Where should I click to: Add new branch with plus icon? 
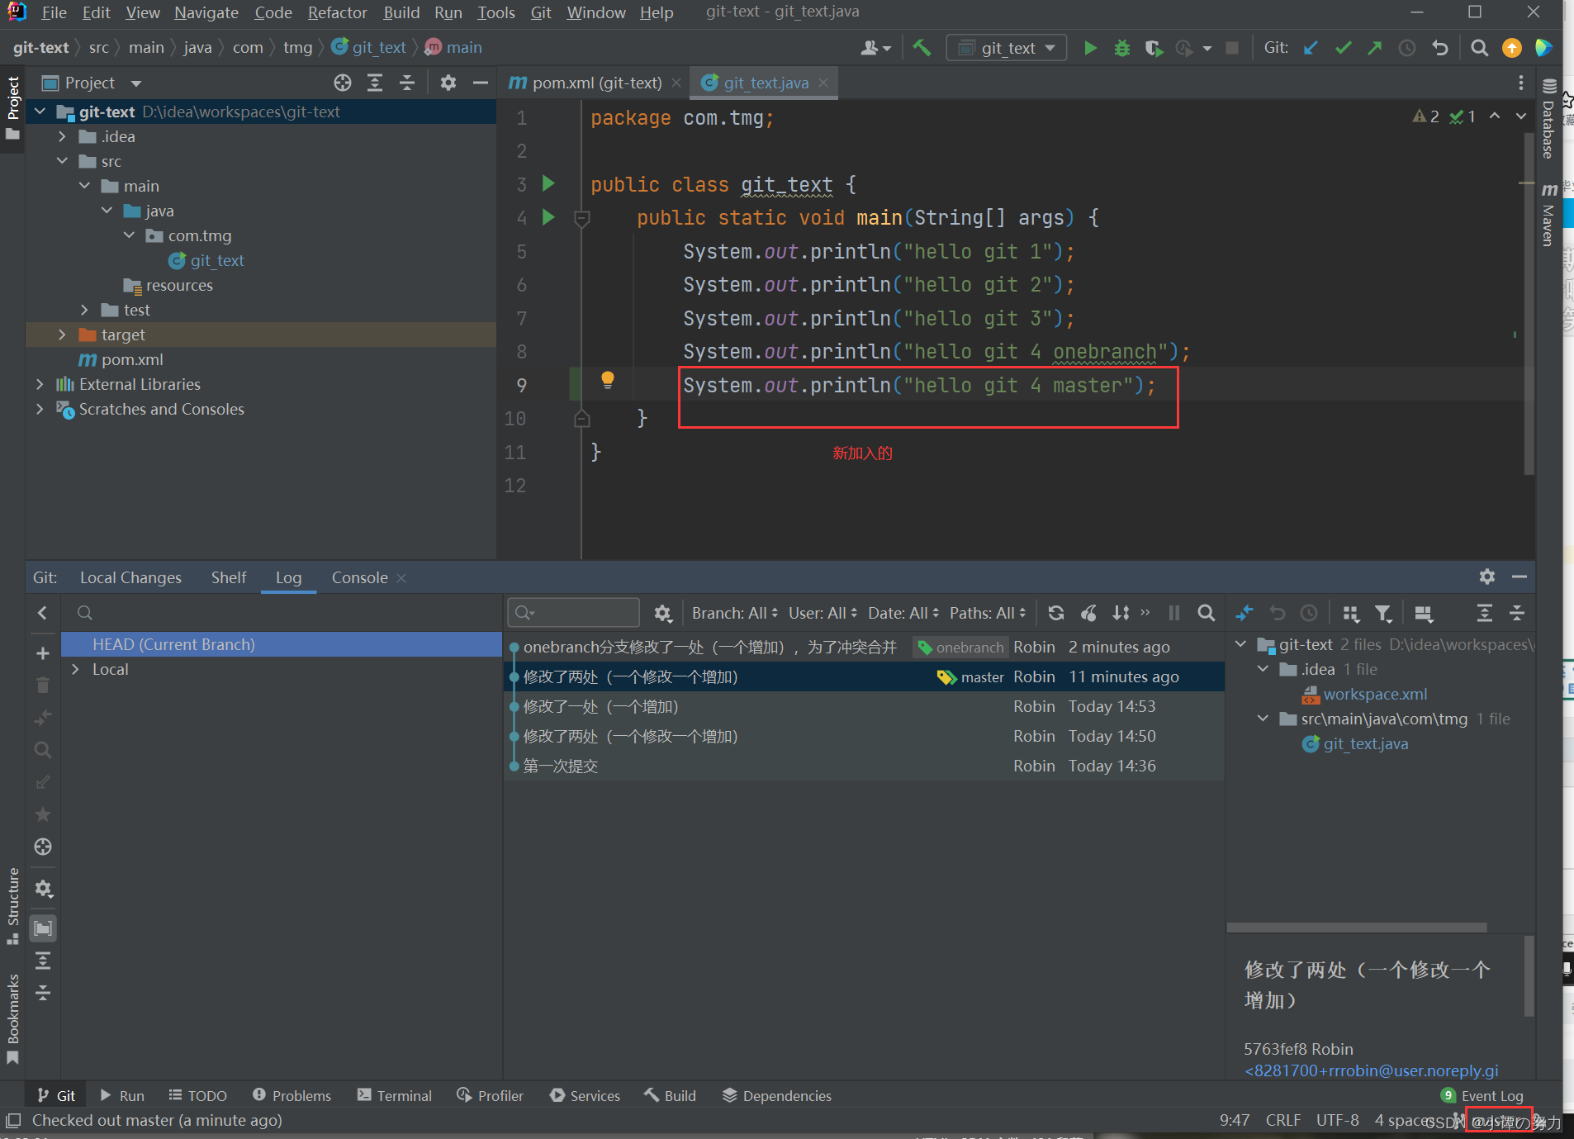click(x=43, y=653)
